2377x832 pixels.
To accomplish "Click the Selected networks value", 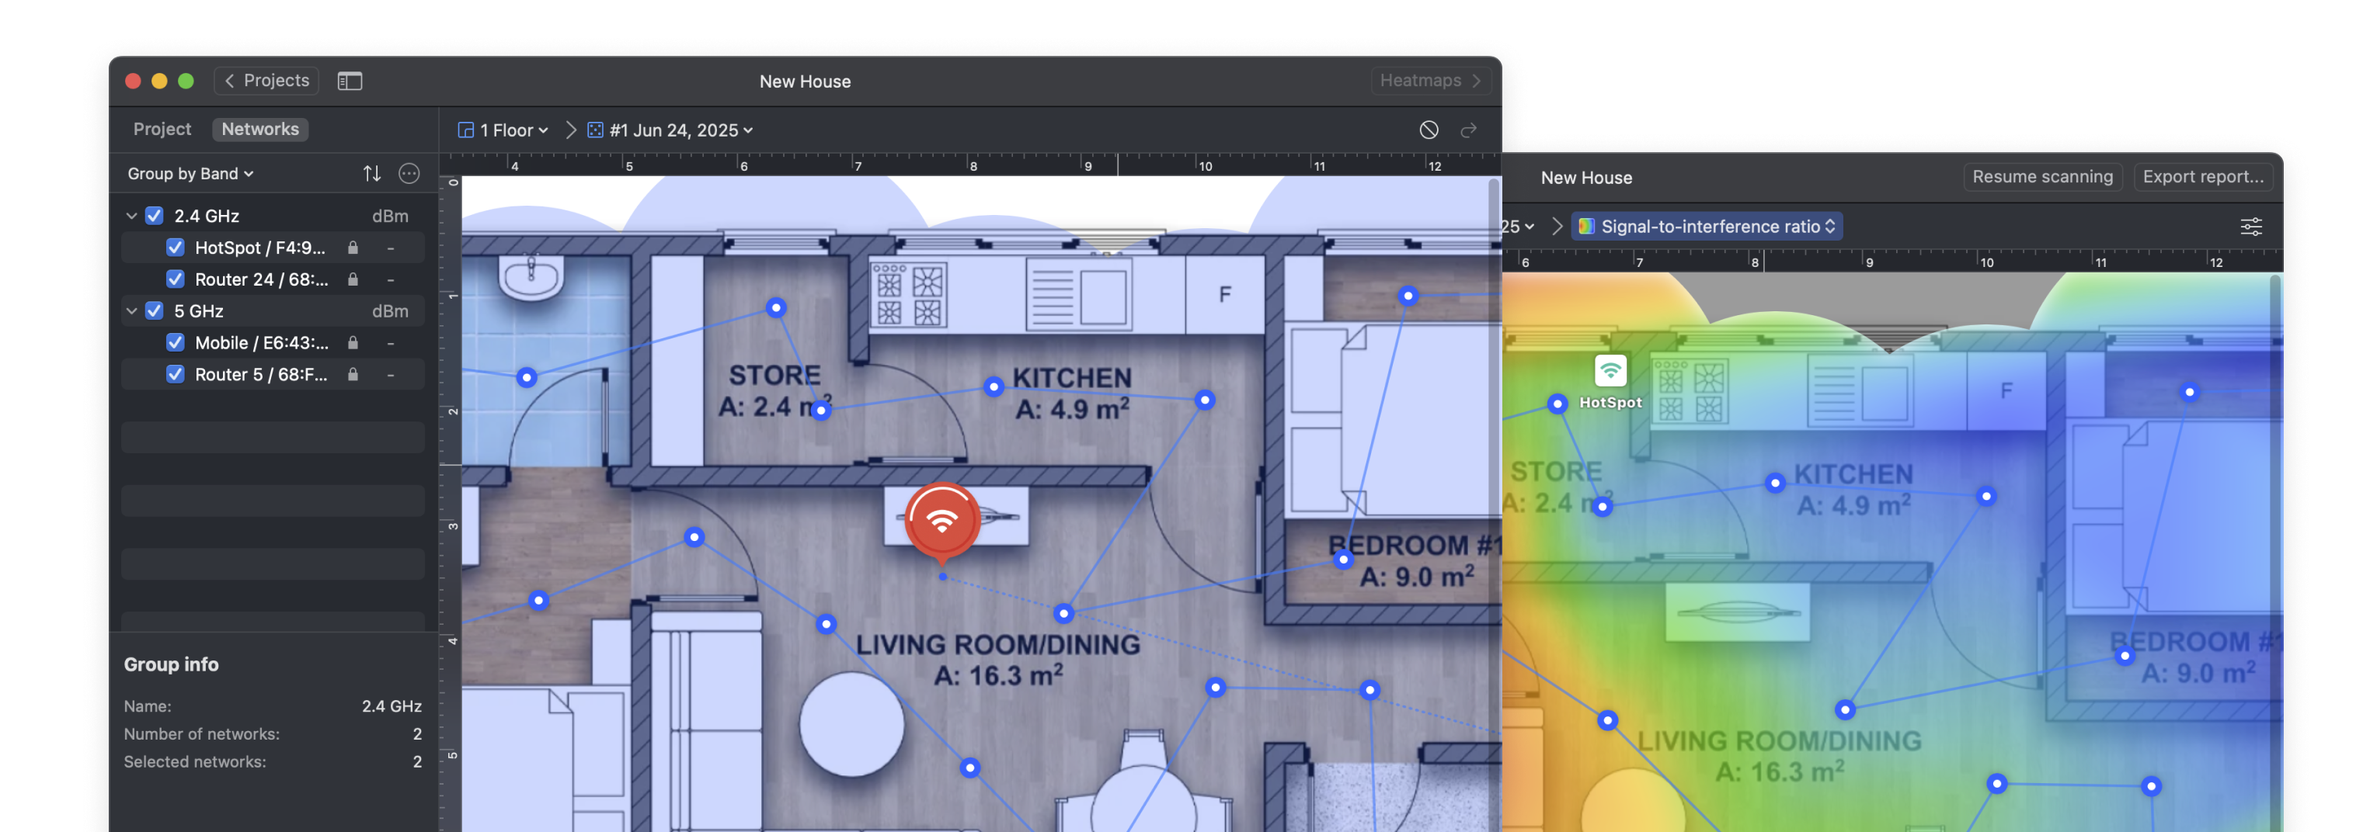I will coord(417,761).
